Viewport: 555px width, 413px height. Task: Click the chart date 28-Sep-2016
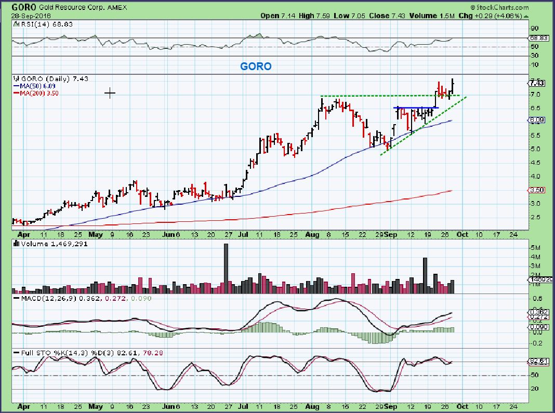point(31,16)
